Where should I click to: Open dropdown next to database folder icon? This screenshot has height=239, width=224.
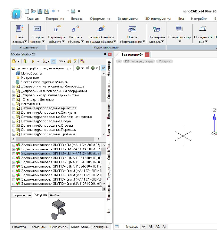coord(18,61)
